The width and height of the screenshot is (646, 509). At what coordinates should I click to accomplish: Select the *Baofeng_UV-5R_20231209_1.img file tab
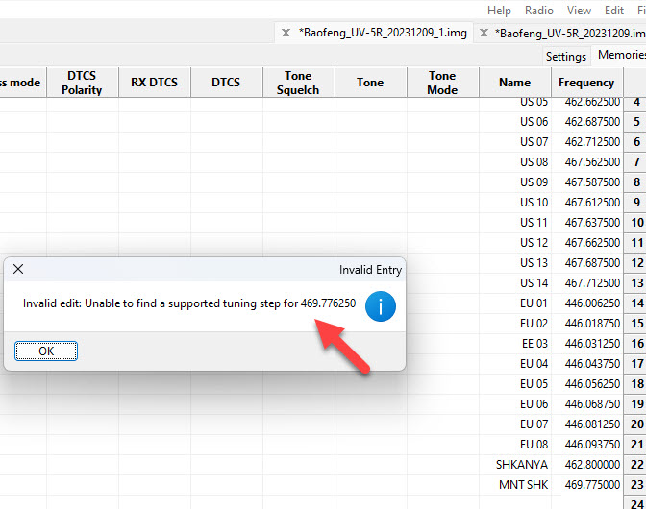(x=383, y=33)
